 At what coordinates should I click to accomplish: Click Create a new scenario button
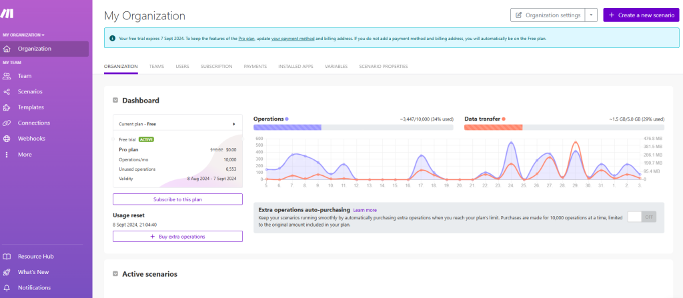[x=636, y=15]
